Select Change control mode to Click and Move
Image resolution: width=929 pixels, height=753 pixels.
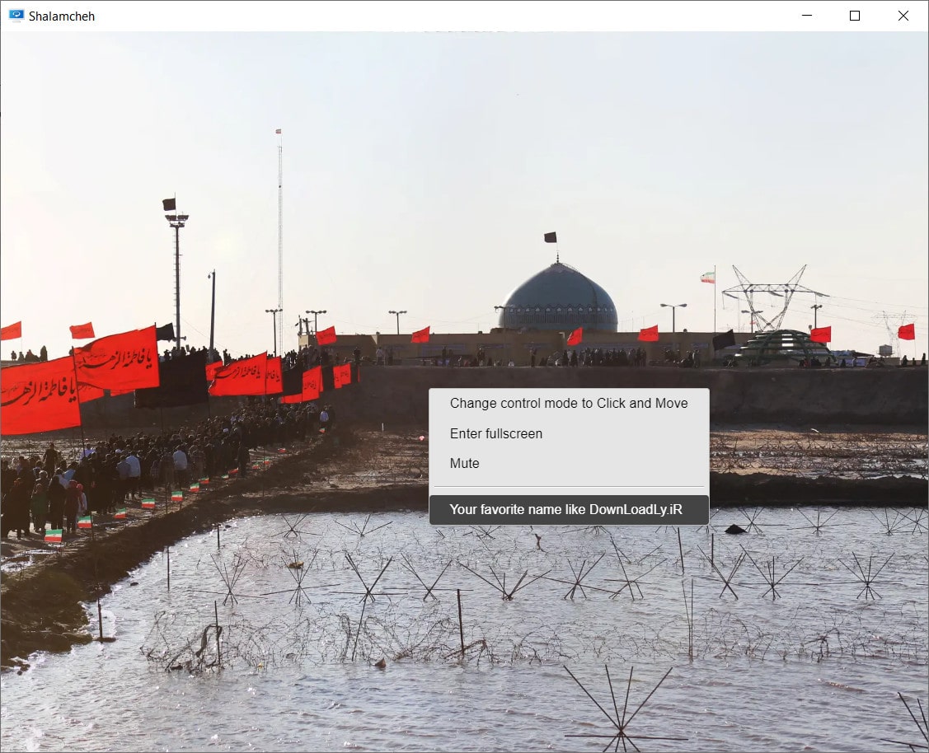(569, 403)
